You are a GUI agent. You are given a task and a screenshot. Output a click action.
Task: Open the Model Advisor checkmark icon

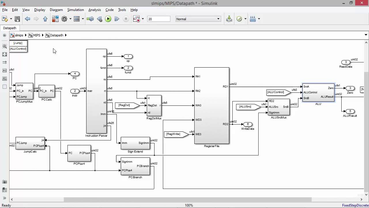(x=239, y=19)
